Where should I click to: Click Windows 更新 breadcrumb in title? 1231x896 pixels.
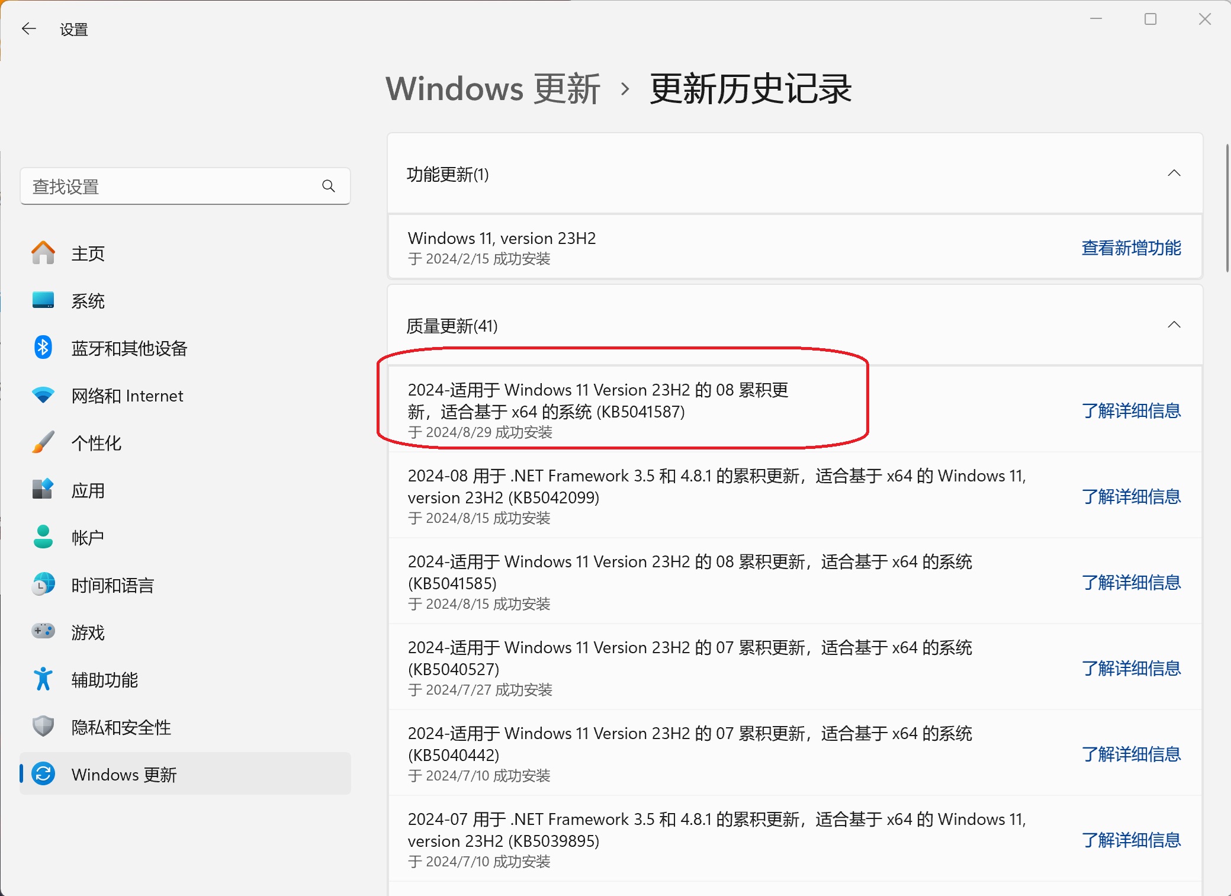tap(493, 89)
